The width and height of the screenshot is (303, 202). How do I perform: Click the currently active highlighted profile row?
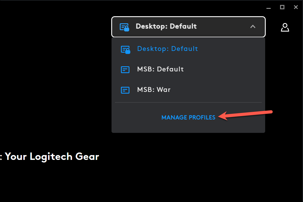168,49
